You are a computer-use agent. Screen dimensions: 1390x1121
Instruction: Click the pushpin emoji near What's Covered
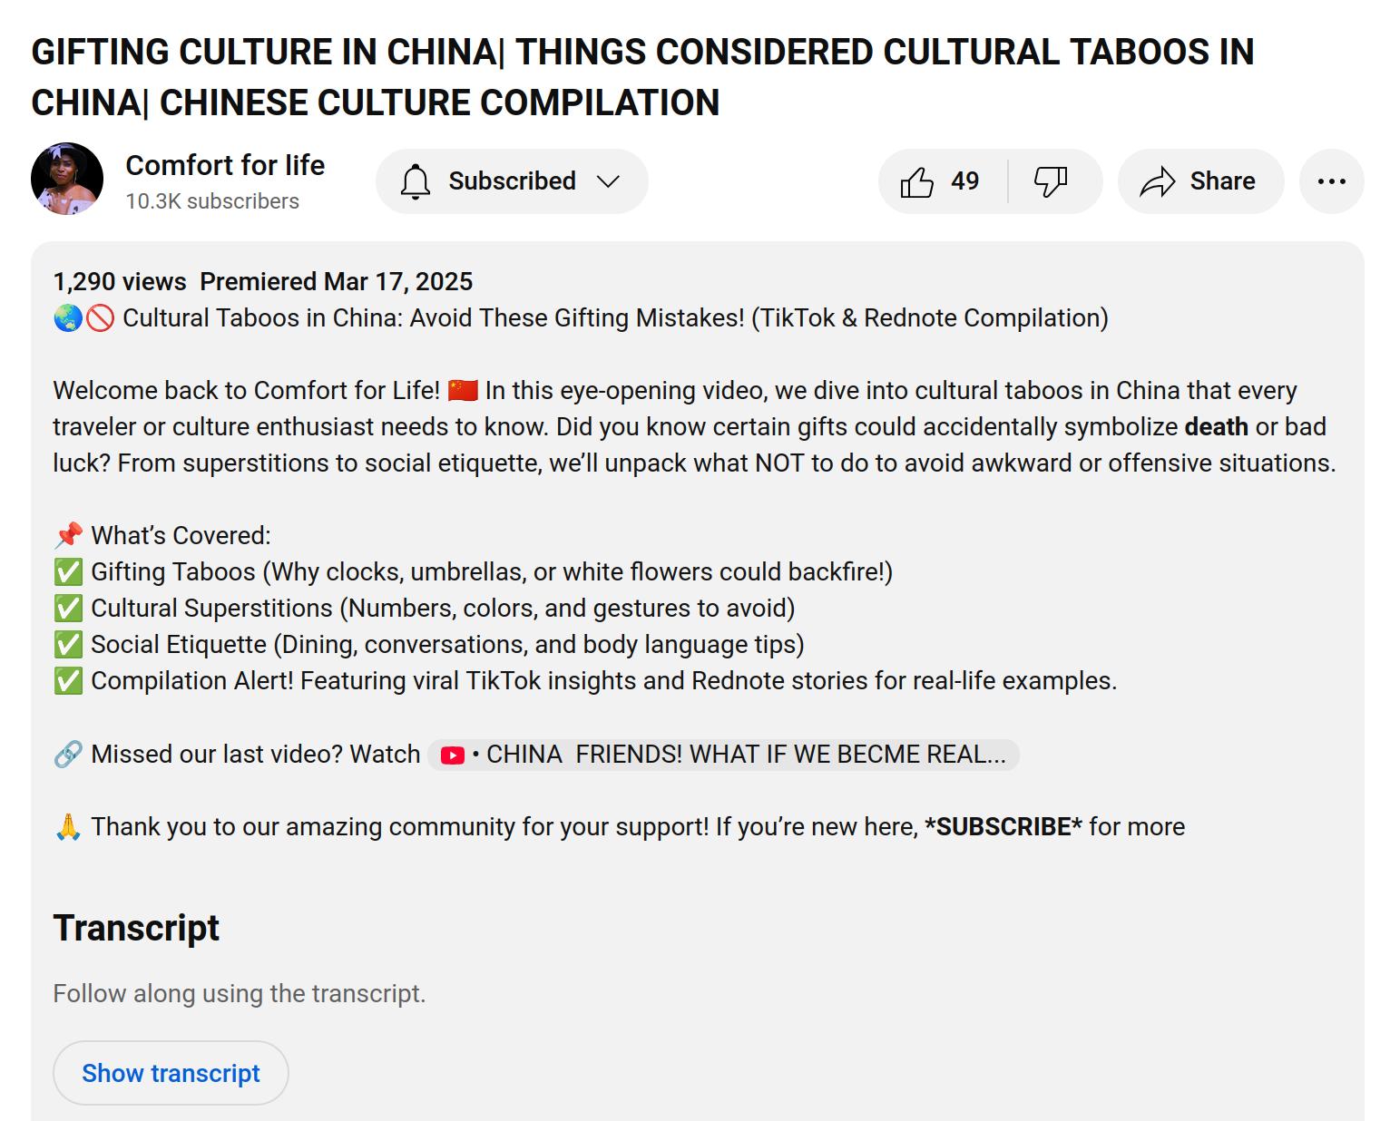[x=68, y=535]
